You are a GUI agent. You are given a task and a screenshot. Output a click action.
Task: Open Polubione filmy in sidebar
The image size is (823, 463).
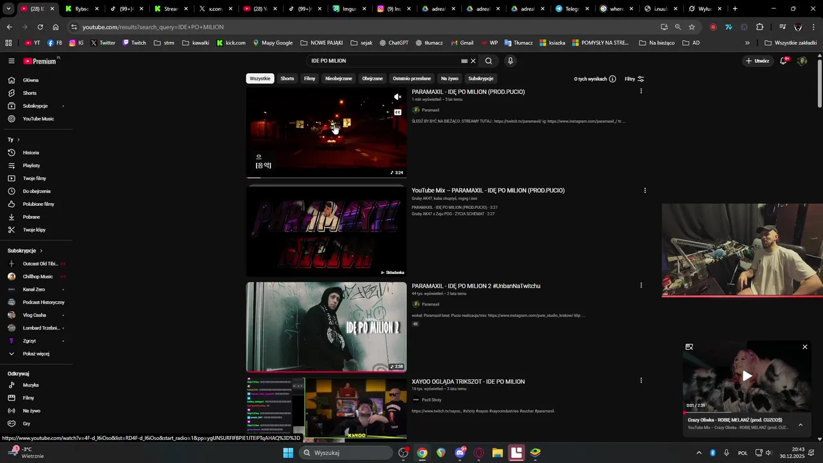[x=37, y=204]
